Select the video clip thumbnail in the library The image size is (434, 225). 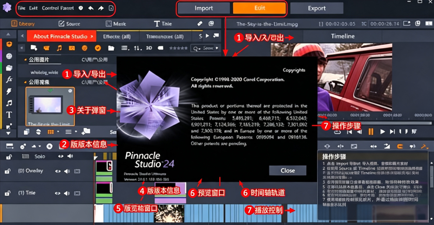click(x=50, y=106)
